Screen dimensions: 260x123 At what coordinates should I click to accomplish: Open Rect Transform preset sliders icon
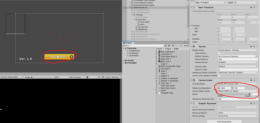click(x=254, y=8)
